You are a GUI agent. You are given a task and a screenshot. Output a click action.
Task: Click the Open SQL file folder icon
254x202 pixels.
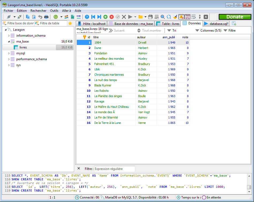(141, 17)
